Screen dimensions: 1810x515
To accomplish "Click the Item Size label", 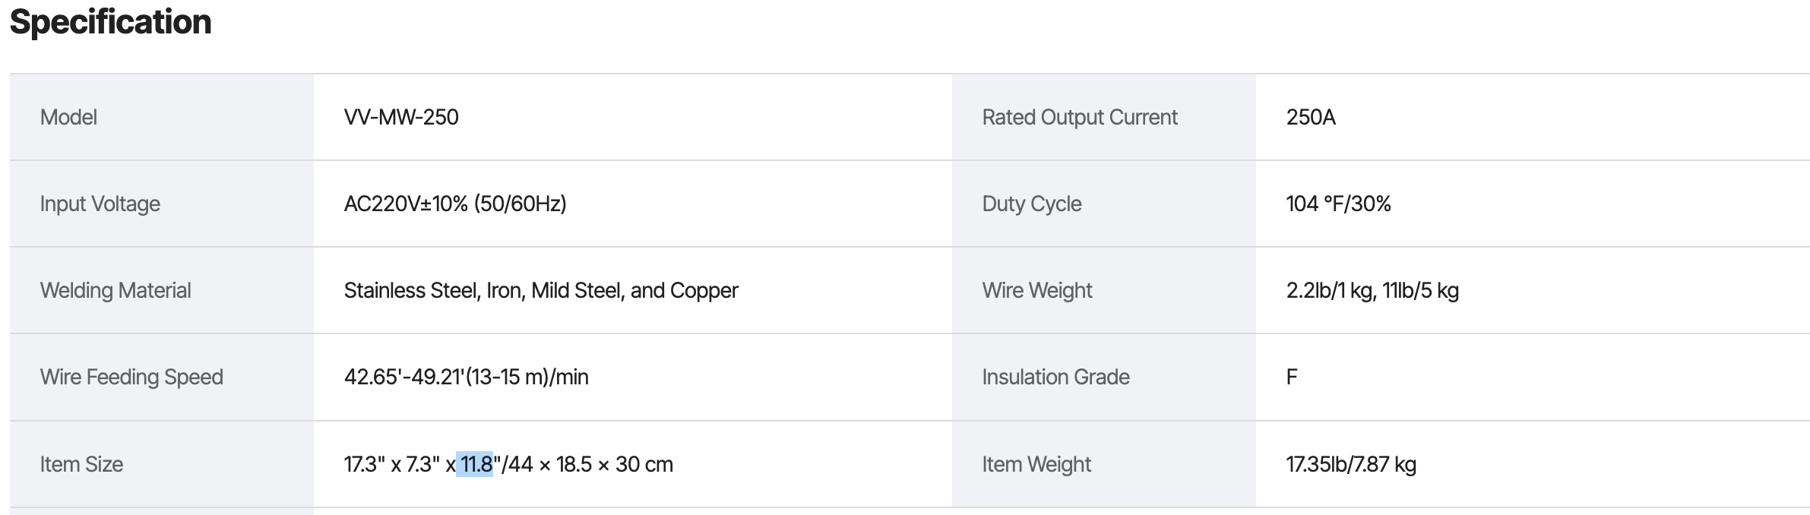I will [x=81, y=464].
